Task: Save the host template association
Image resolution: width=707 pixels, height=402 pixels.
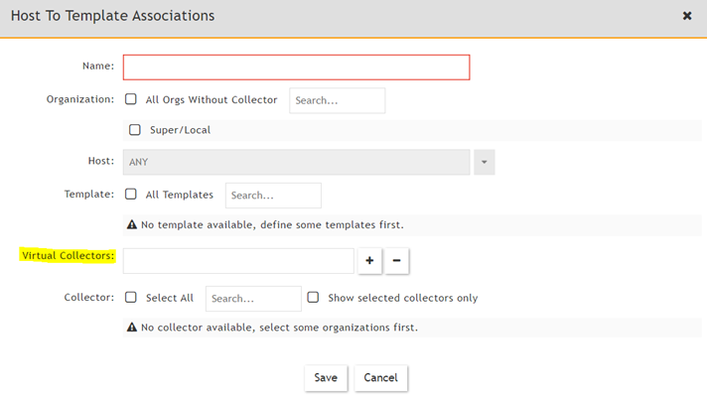Action: (x=326, y=377)
